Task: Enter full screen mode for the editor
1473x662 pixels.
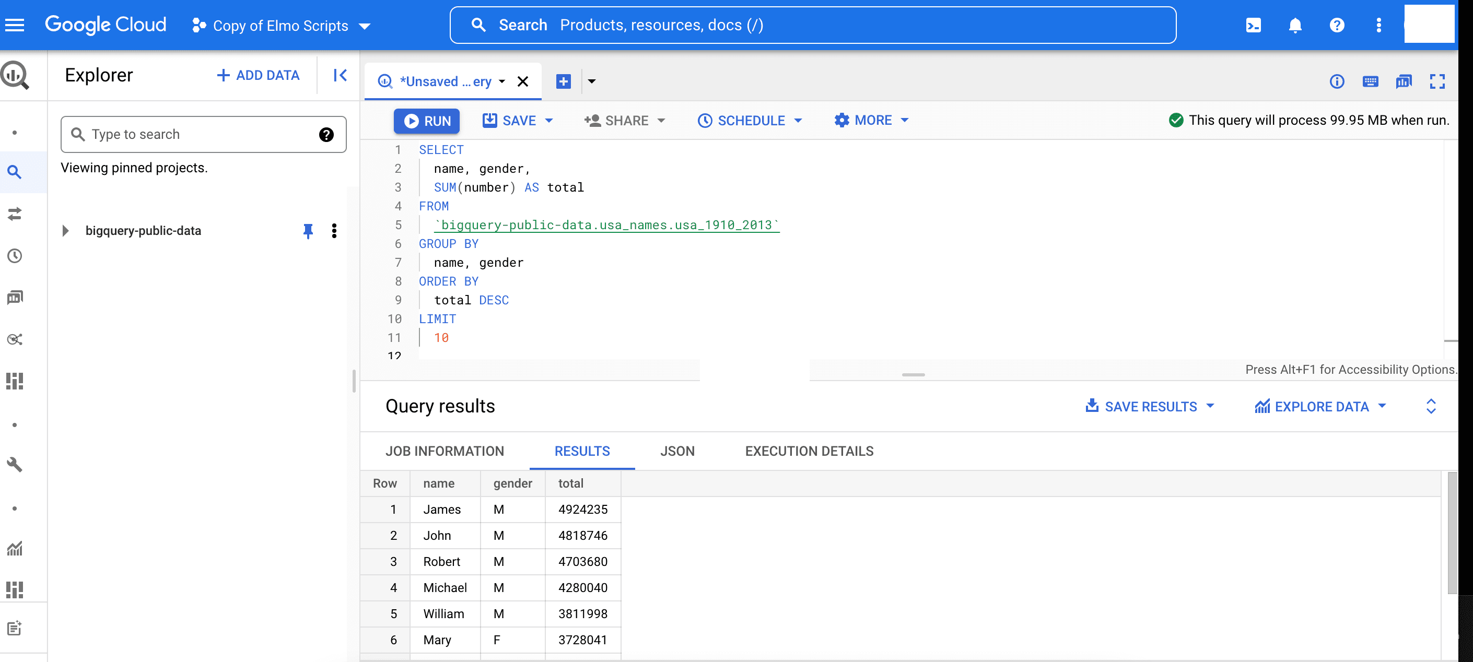Action: coord(1437,82)
